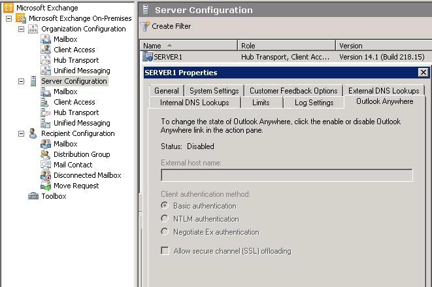Click Mailbox icon under Organization Configuration
The image size is (432, 287).
[46, 39]
